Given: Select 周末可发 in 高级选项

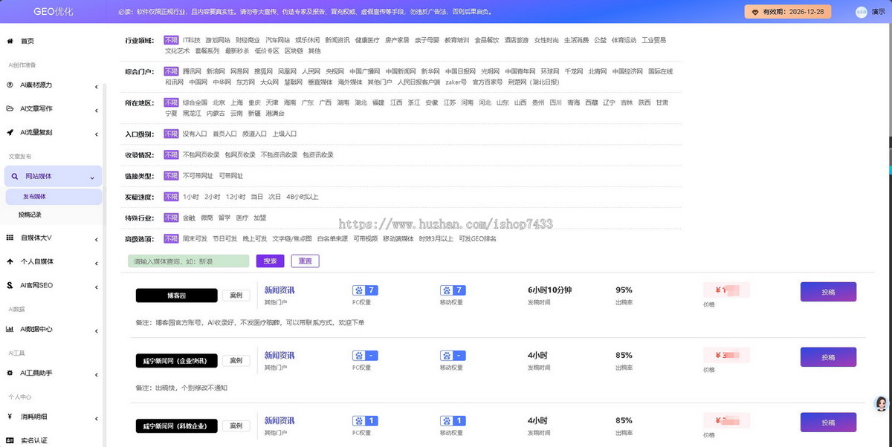Looking at the screenshot, I should (195, 238).
